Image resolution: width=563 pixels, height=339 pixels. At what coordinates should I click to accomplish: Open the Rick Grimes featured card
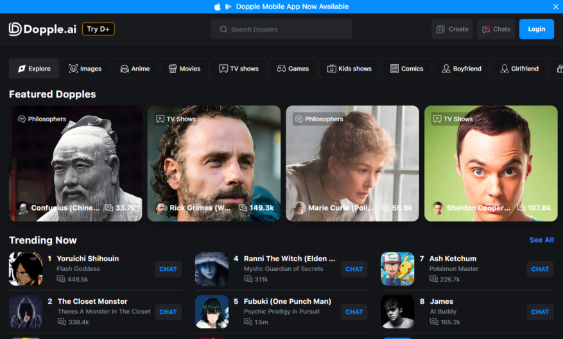tap(214, 163)
